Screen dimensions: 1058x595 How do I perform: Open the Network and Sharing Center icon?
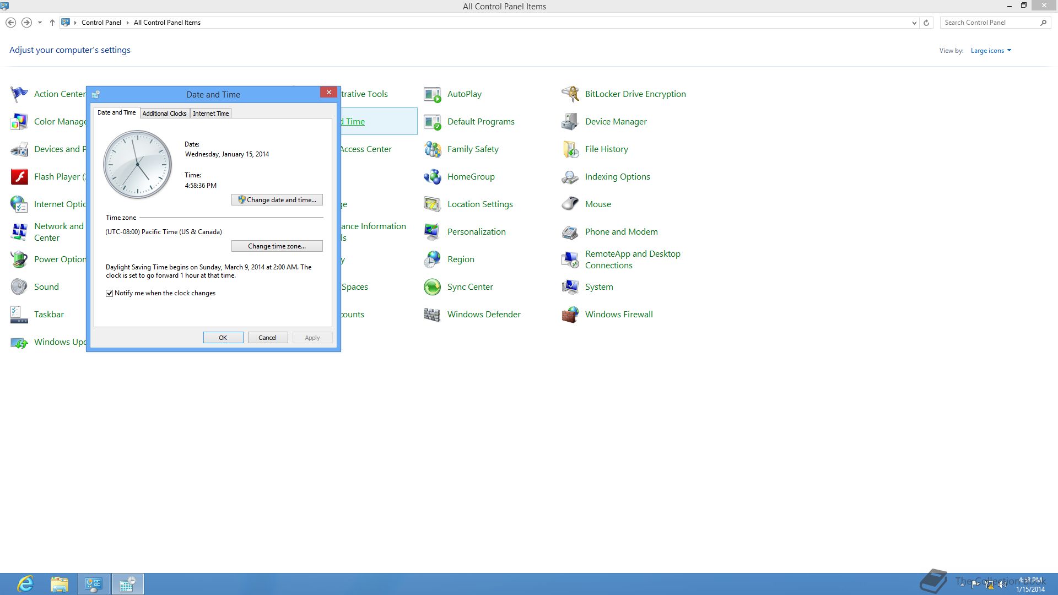19,232
